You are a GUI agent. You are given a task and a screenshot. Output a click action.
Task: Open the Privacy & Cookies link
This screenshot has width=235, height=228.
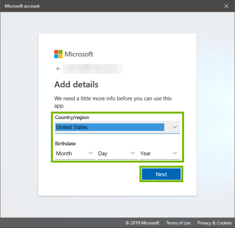tap(215, 223)
